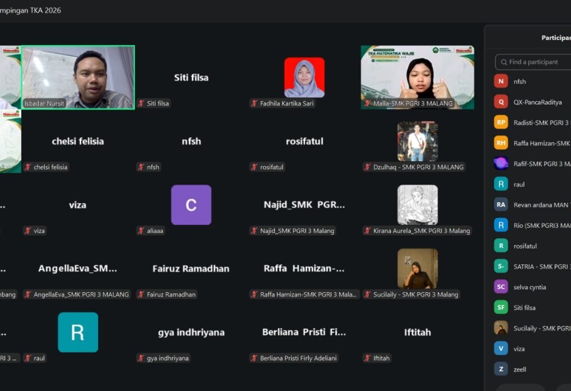Click the purple 'SC' avatar for selva cyntia

pyautogui.click(x=501, y=287)
